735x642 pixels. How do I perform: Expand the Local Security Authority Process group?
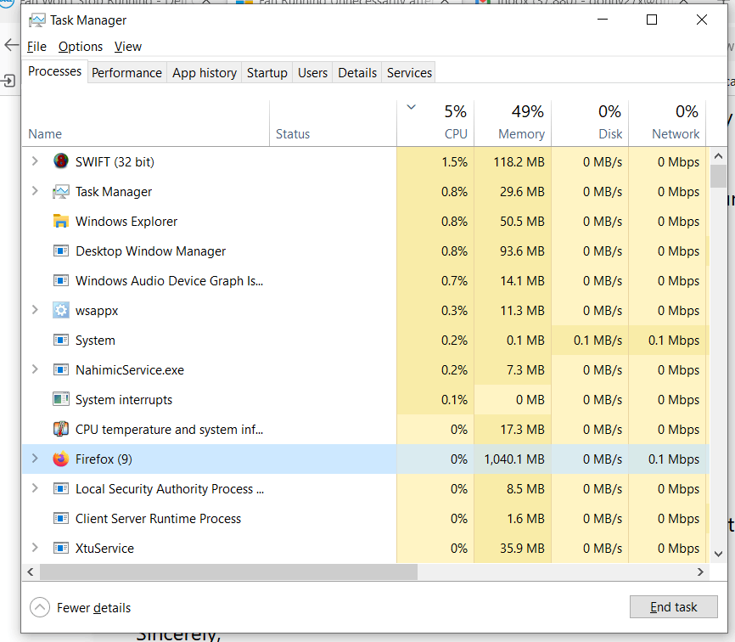(35, 488)
